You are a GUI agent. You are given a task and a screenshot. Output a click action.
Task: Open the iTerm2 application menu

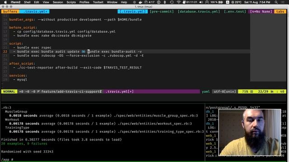tap(15, 2)
